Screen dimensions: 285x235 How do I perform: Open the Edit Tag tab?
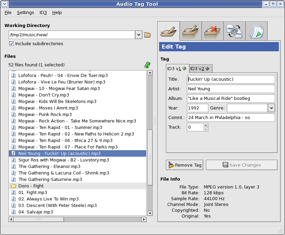169,31
